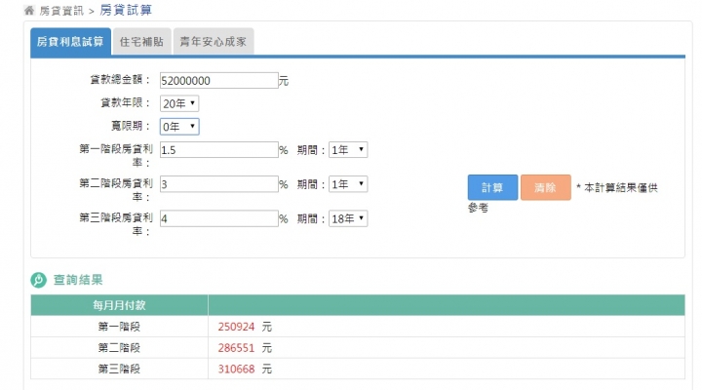This screenshot has height=390, width=702.
Task: Open the 寬限期 0年 dropdown
Action: [x=179, y=127]
